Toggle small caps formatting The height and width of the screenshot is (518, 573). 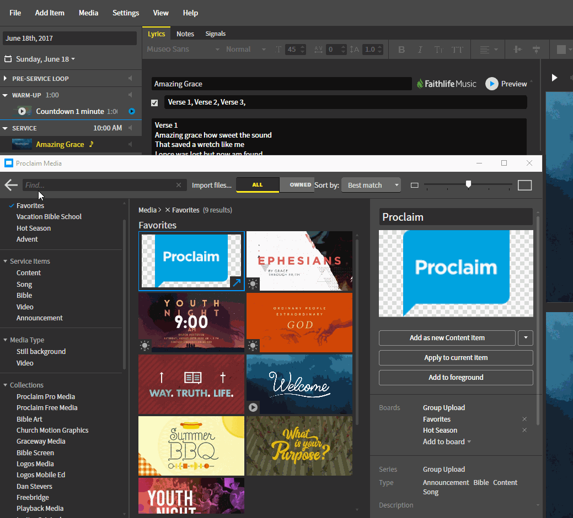point(438,50)
